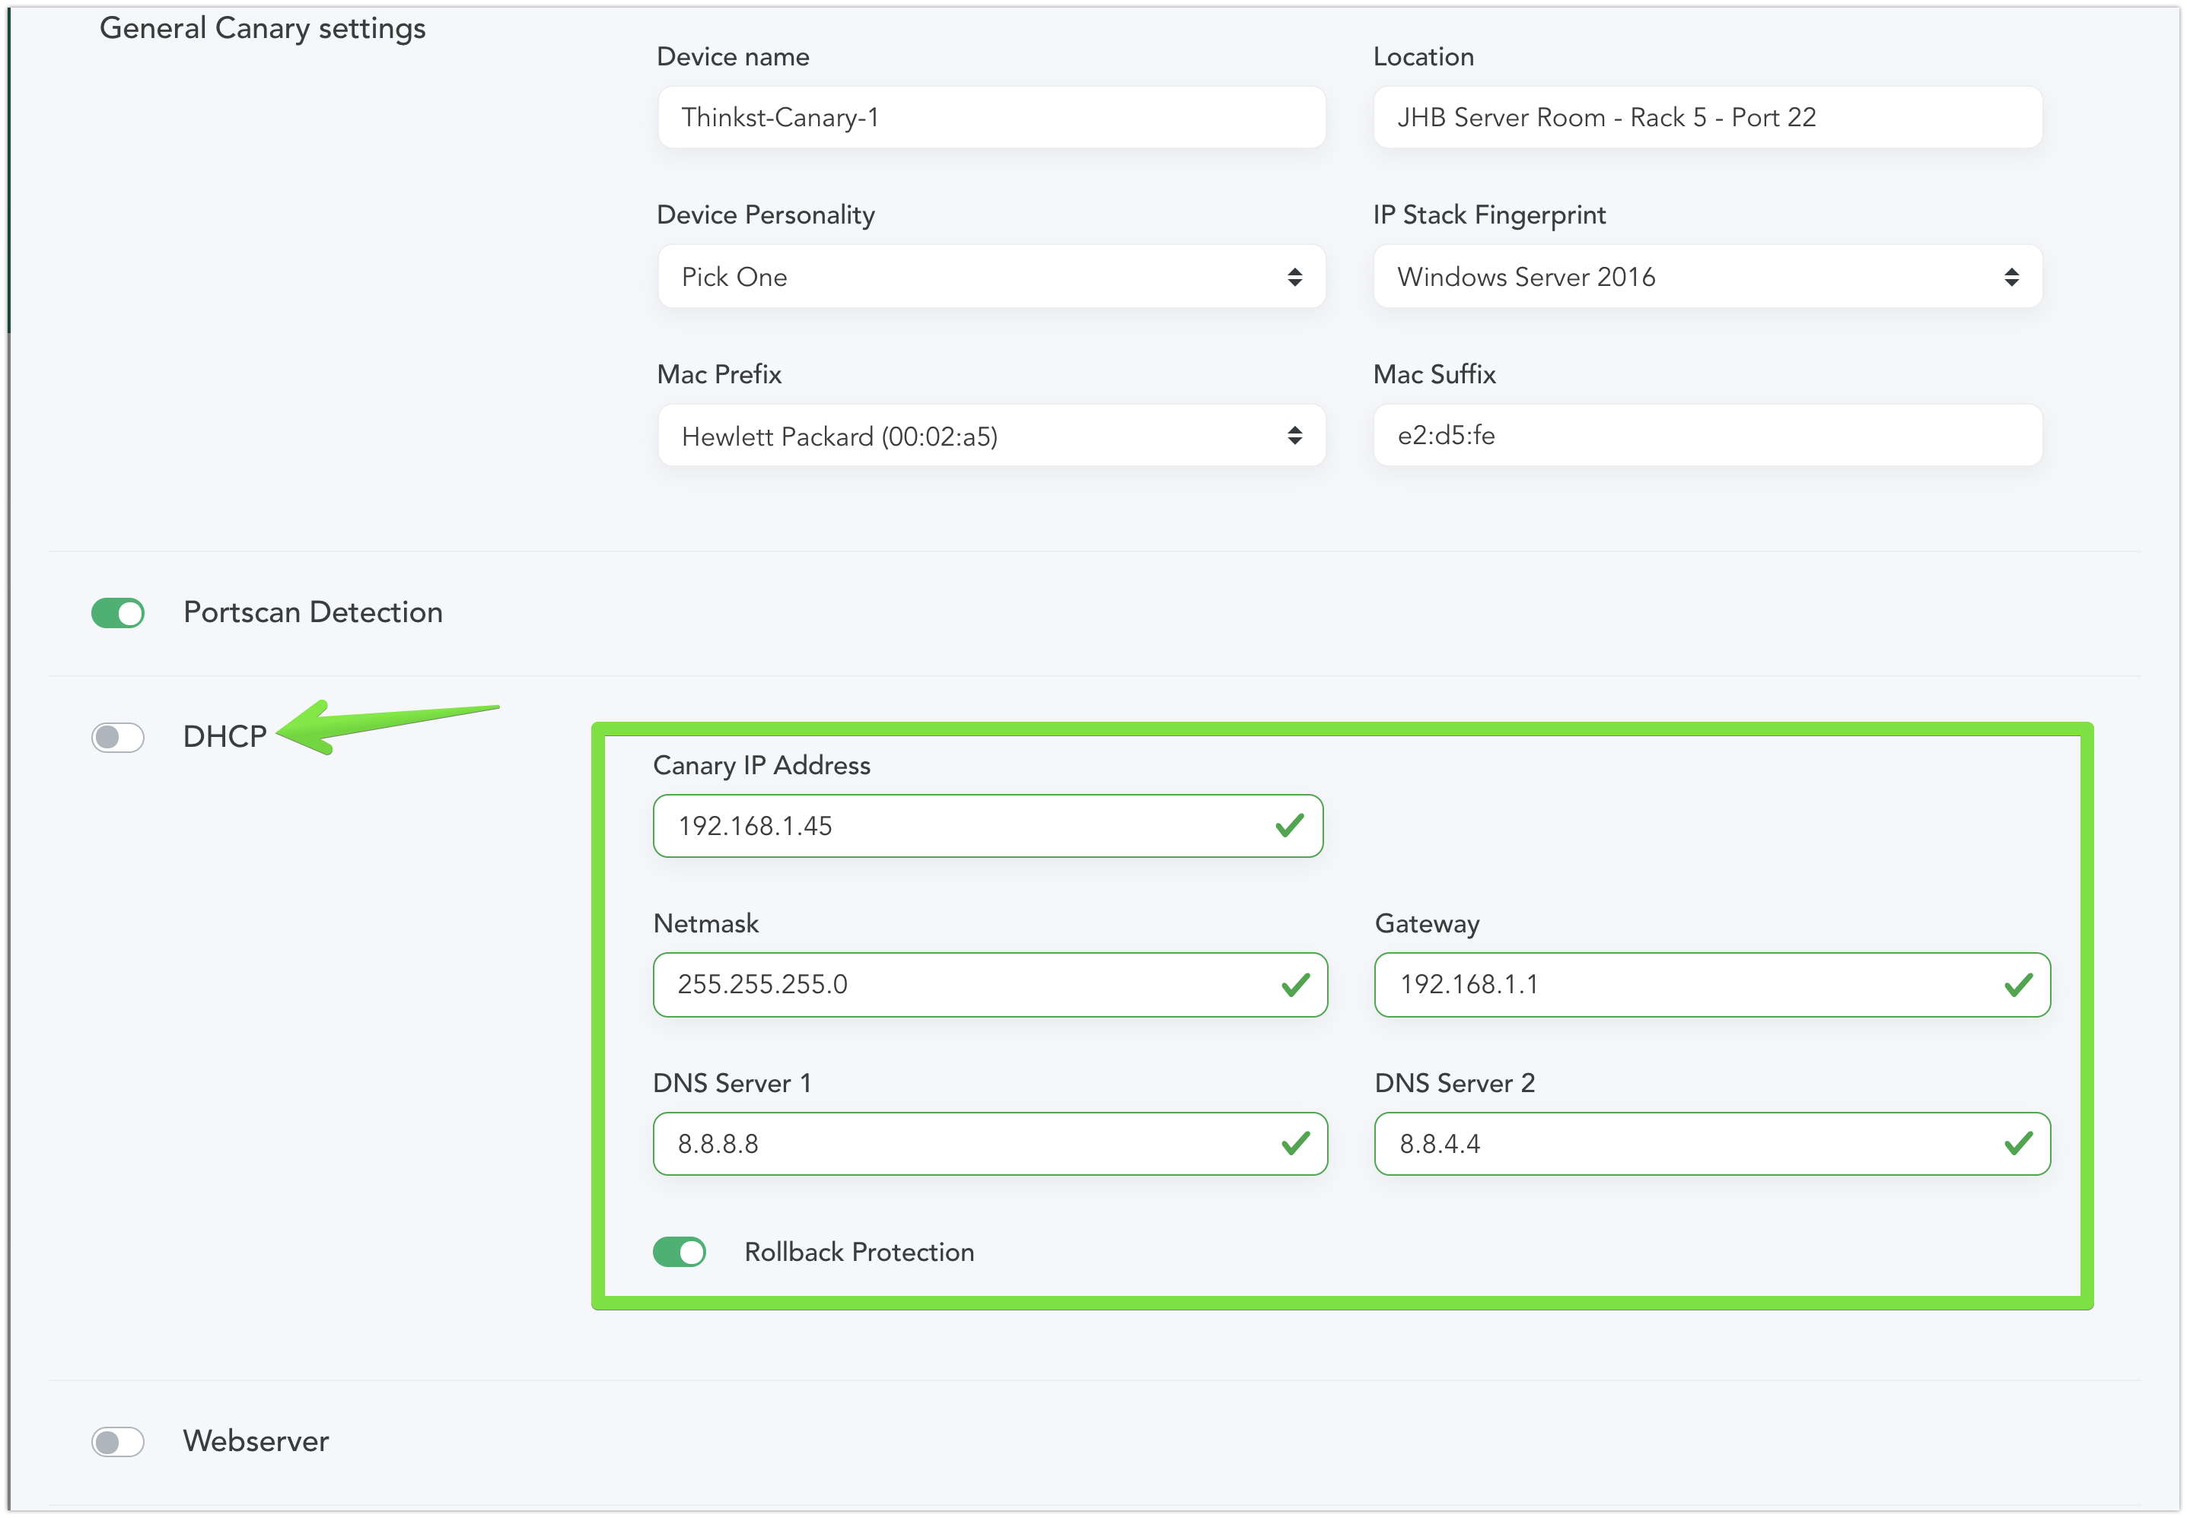Viewport: 2187px width, 1518px height.
Task: Click the checkmark inside the Canary IP Address field
Action: coord(1291,826)
